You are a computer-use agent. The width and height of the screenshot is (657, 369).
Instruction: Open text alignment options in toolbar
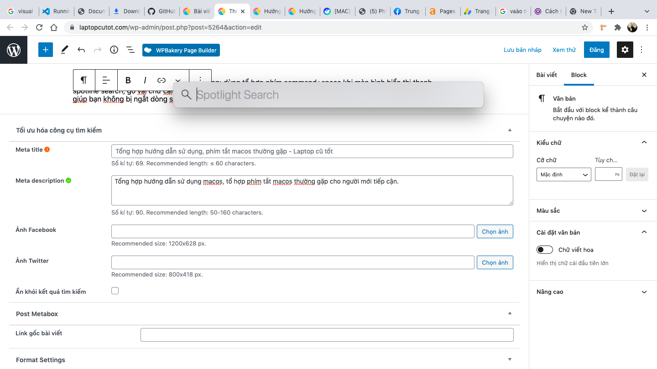(x=106, y=80)
